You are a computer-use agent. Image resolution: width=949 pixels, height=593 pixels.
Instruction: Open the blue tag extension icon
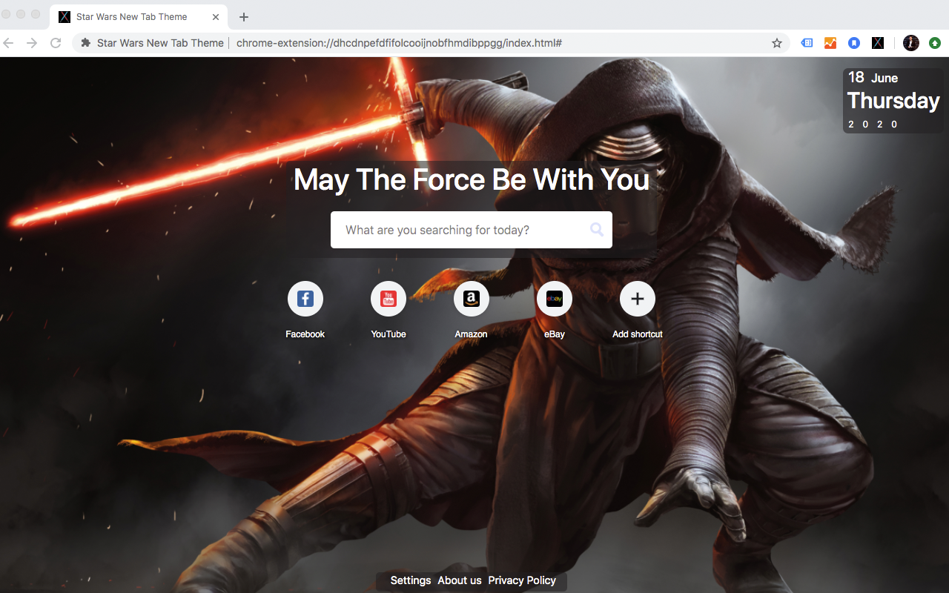tap(807, 43)
